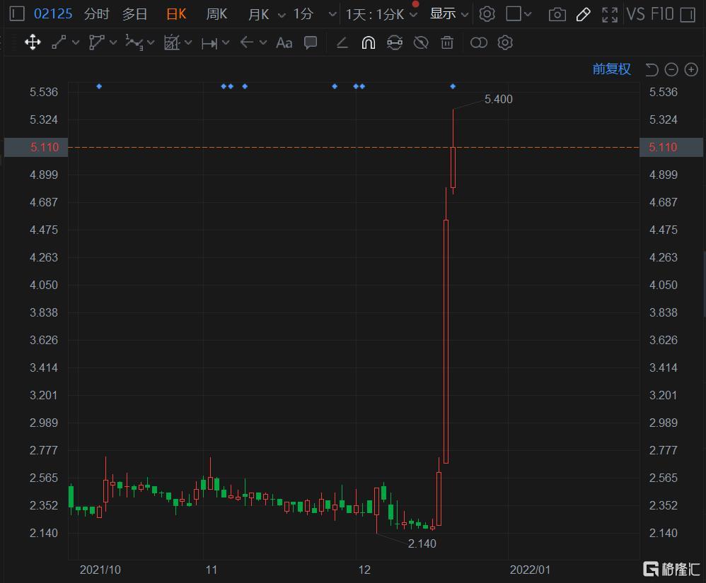Toggle the linked circles sync icon
This screenshot has height=583, width=706.
[479, 42]
